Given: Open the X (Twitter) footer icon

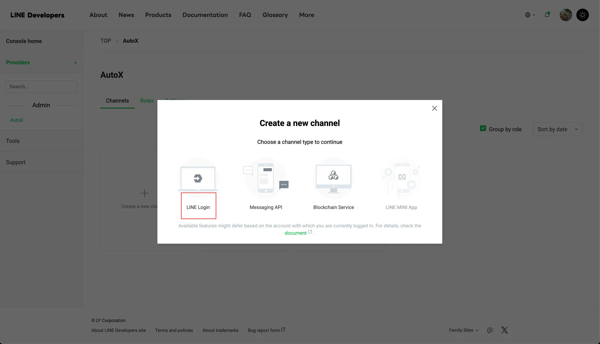Looking at the screenshot, I should [x=504, y=330].
